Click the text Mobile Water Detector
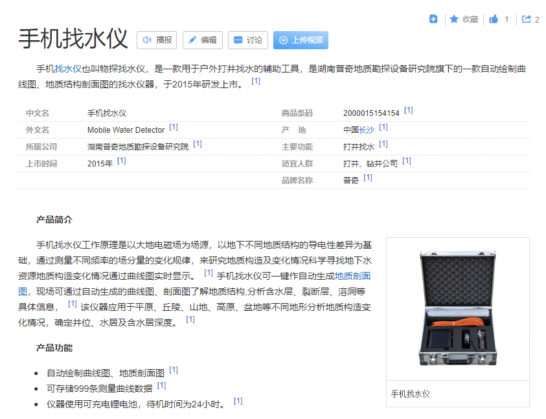Viewport: 546px width, 419px height. tap(126, 130)
